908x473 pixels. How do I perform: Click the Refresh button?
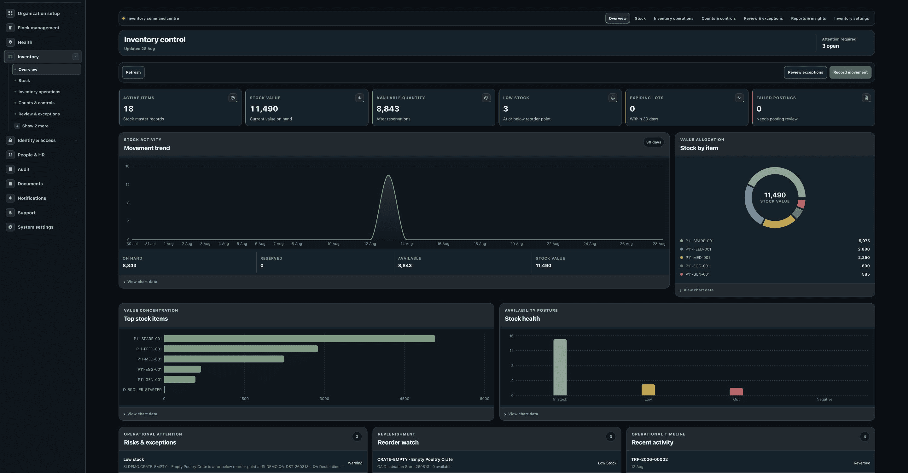(133, 73)
